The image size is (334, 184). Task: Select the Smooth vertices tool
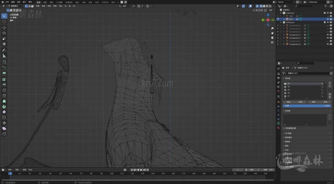pyautogui.click(x=4, y=112)
